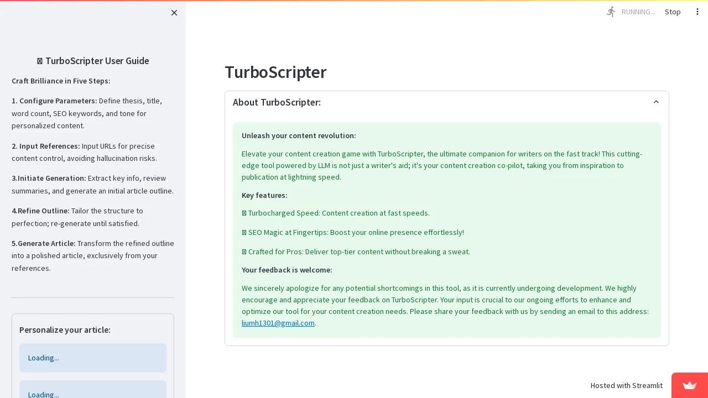Click the Your feedback is welcome heading

pos(287,270)
